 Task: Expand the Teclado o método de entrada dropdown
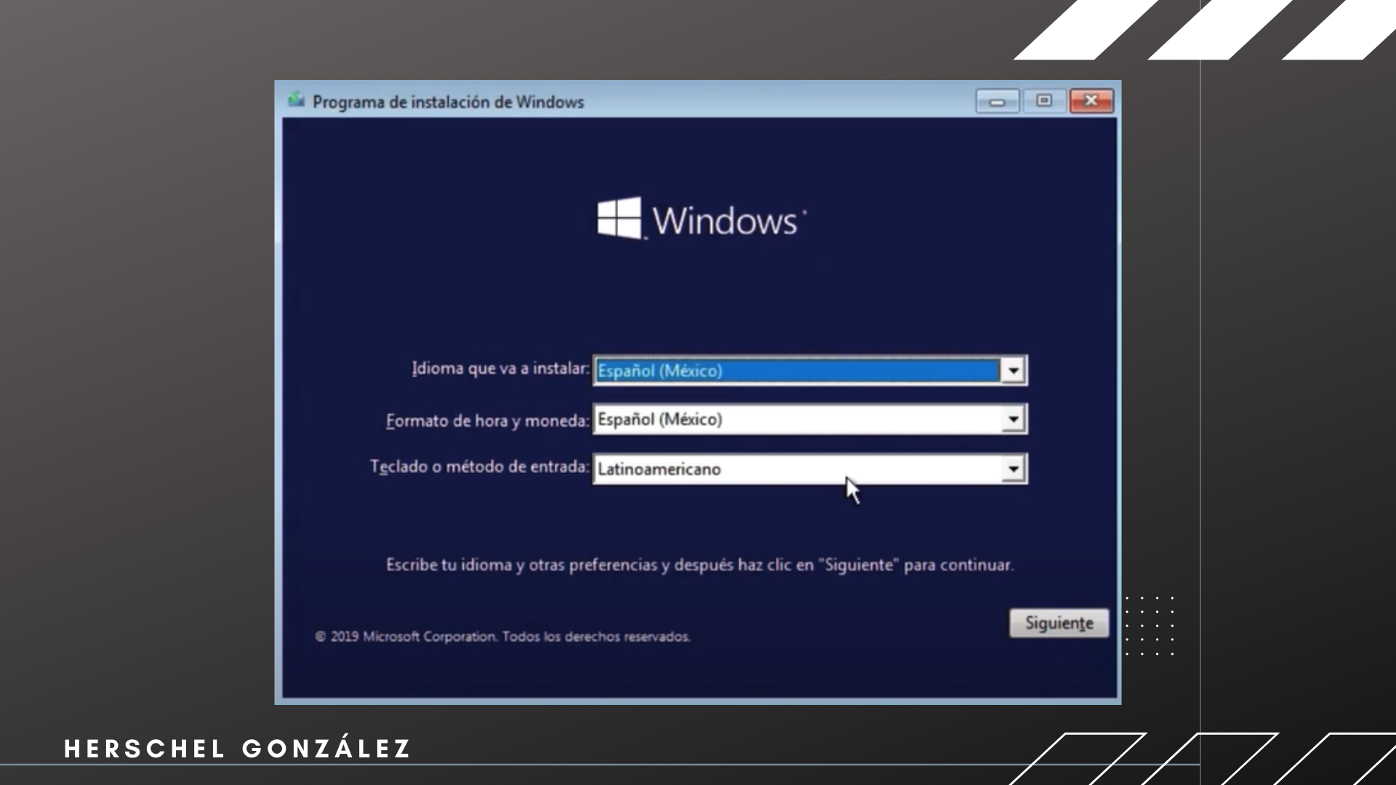pyautogui.click(x=1013, y=469)
